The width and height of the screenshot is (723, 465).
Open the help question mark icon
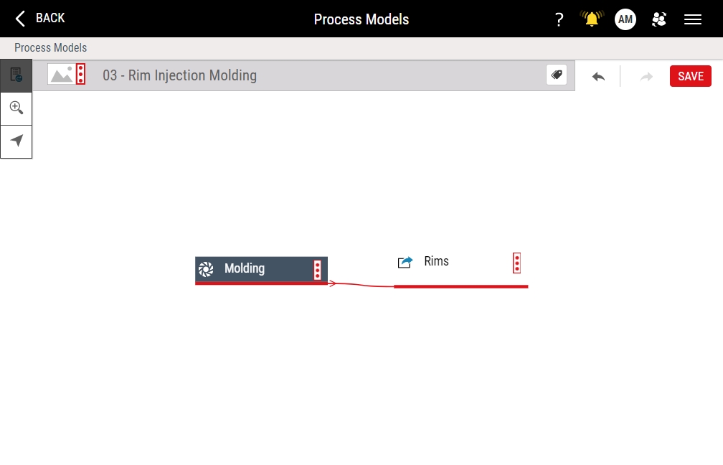coord(559,19)
